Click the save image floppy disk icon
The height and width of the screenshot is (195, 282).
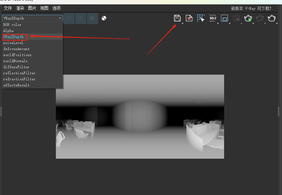tap(177, 18)
